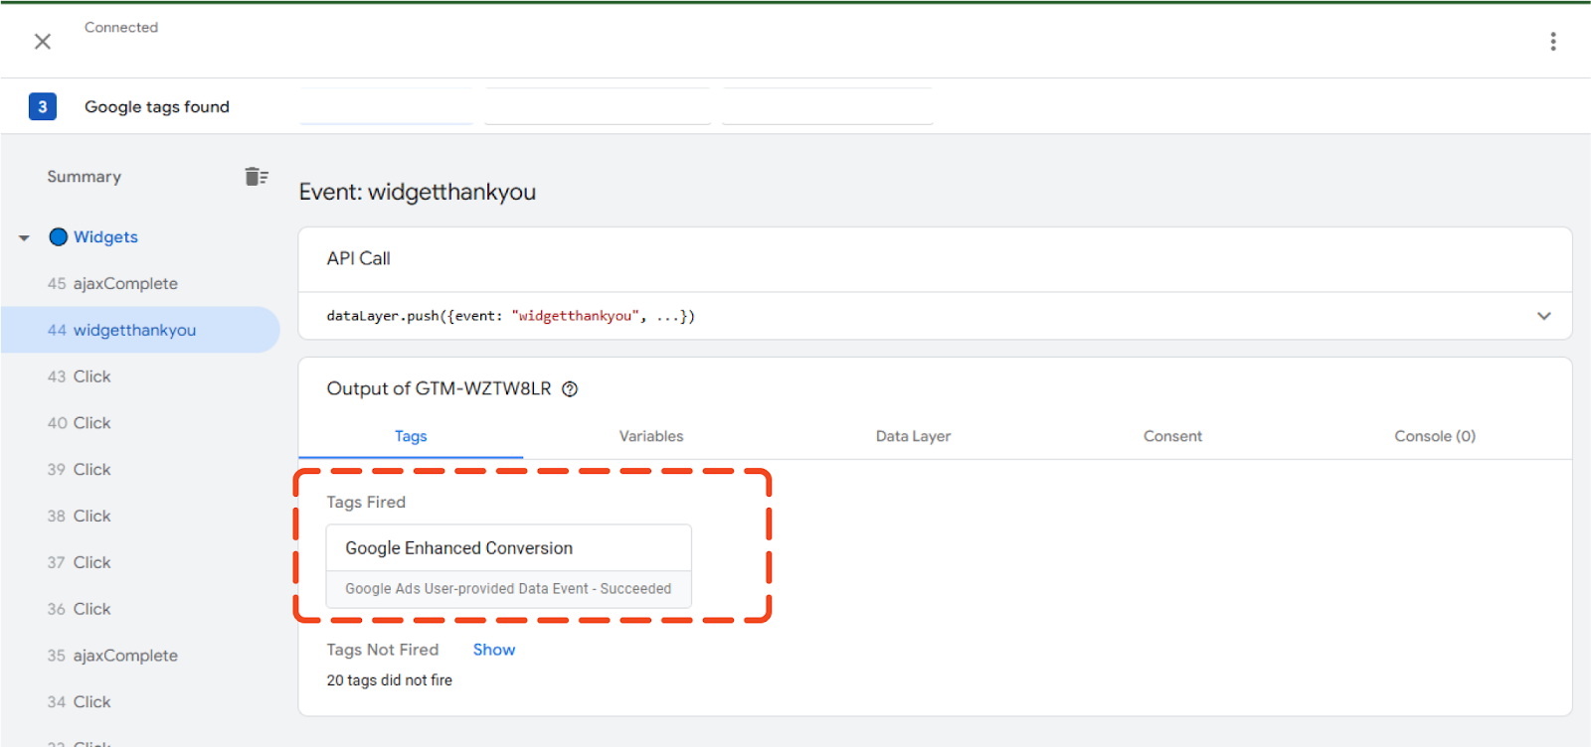Screen dimensions: 1591x747
Task: Click the blue Widgets page circle icon
Action: click(x=59, y=237)
